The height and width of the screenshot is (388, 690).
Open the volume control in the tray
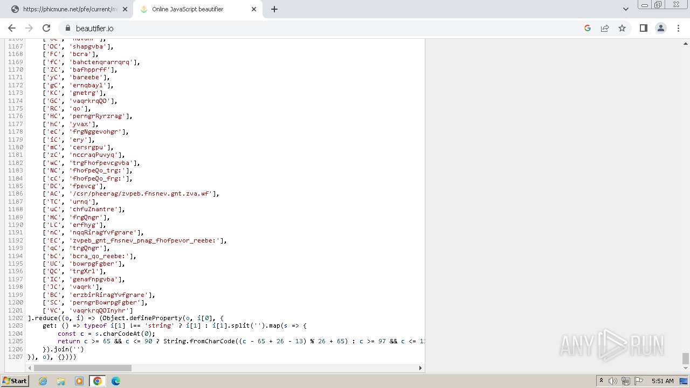pos(613,381)
